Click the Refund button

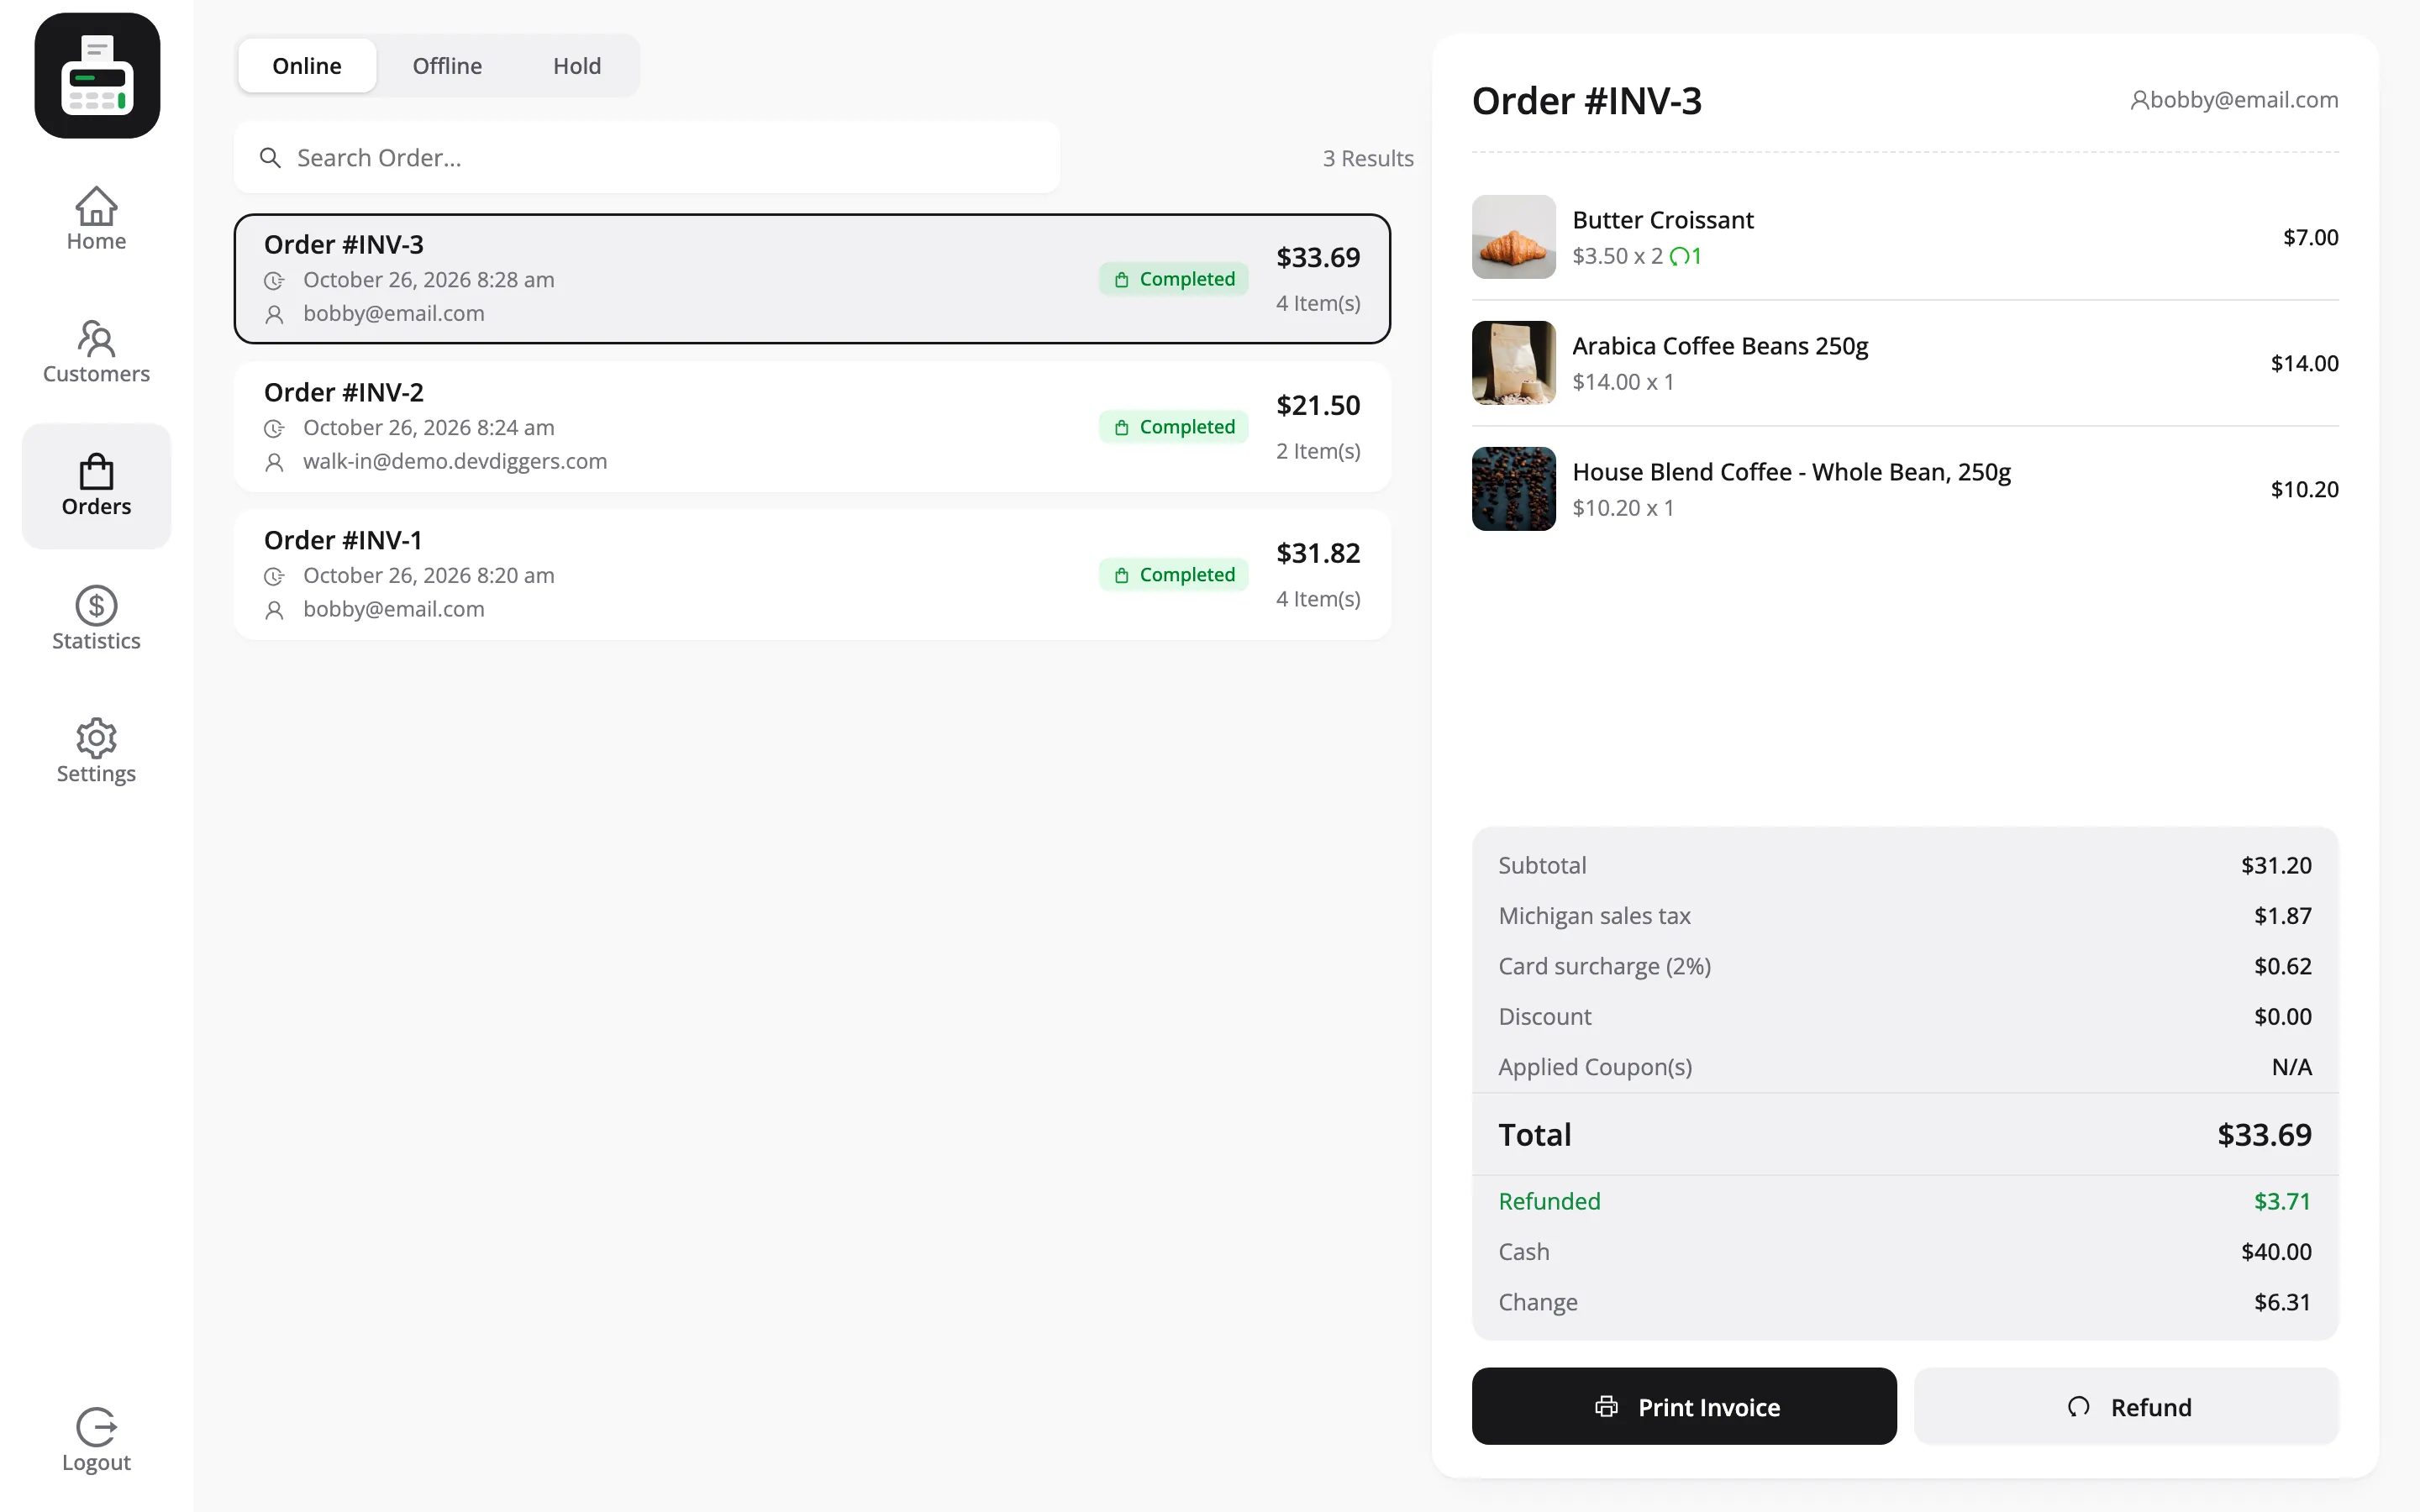[x=2126, y=1406]
